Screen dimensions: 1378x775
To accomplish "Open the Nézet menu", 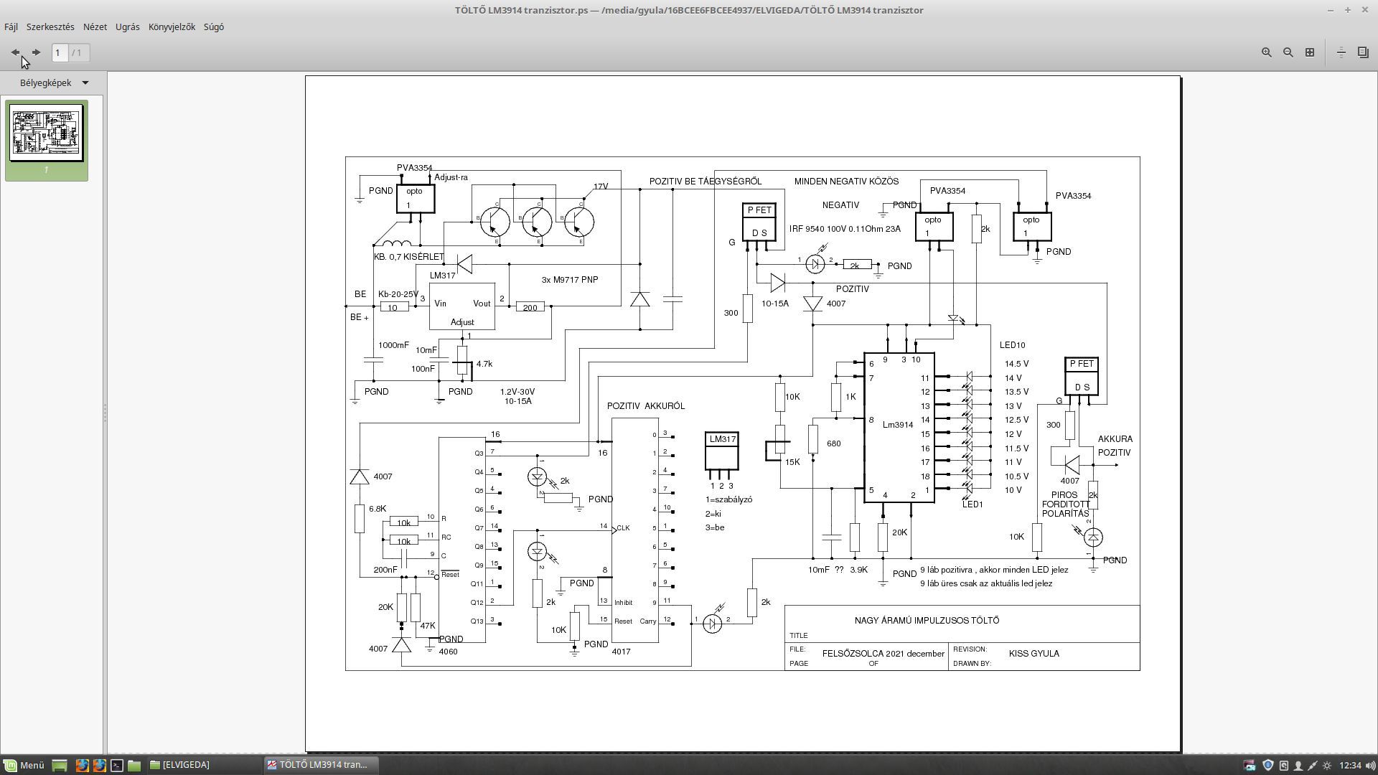I will point(95,27).
